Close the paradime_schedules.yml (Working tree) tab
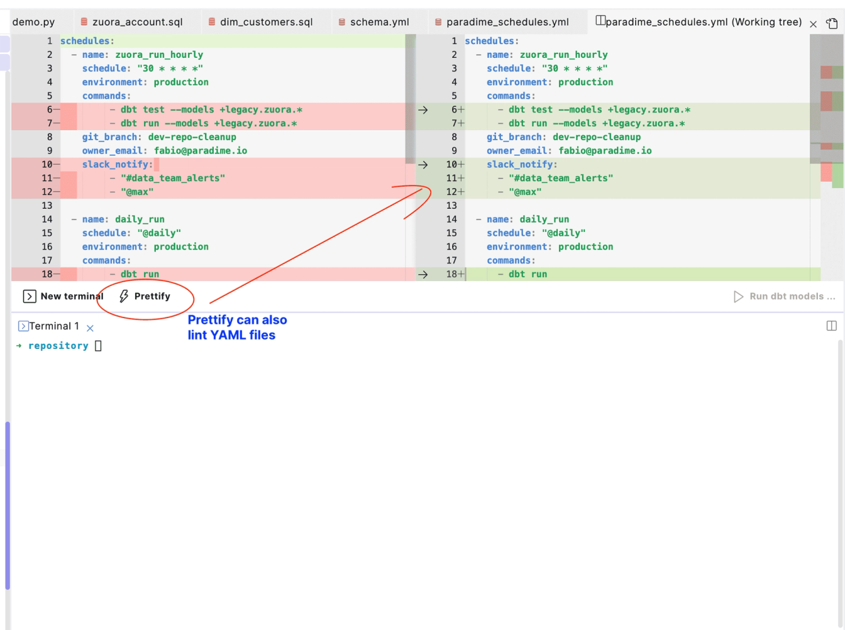The height and width of the screenshot is (630, 845). [x=813, y=24]
